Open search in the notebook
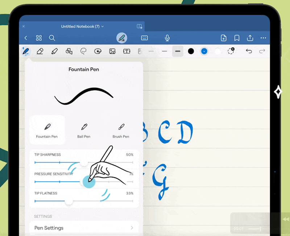 (x=52, y=38)
